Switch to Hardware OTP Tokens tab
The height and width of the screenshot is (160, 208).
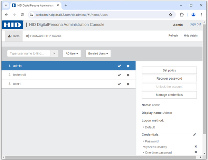click(44, 36)
